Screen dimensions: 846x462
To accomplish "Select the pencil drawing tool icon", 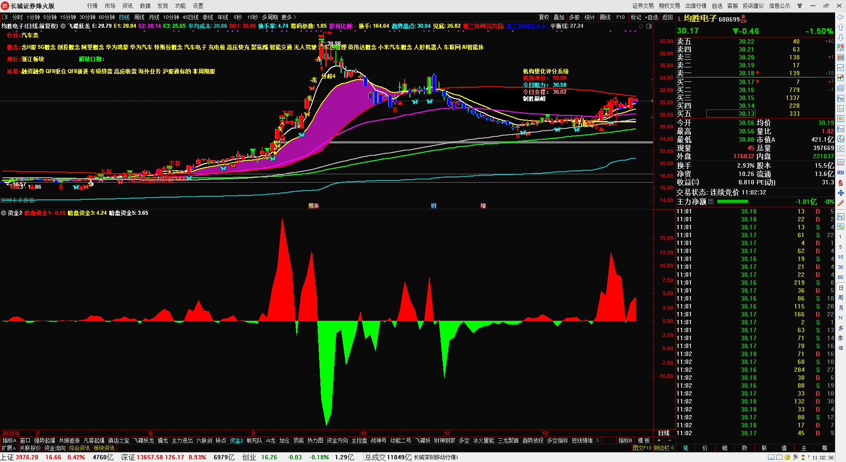I will coord(841,203).
